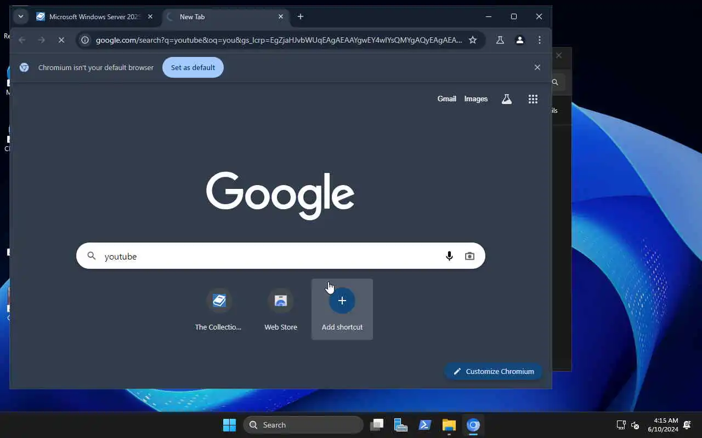
Task: Go forward using the forward arrow
Action: pos(41,40)
